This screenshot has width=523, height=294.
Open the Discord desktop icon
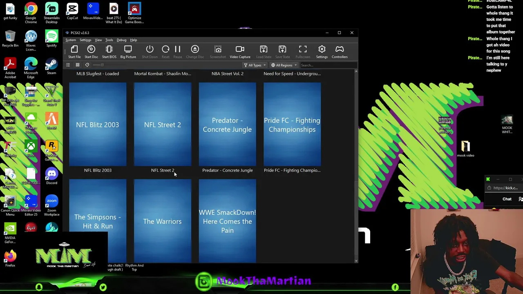pyautogui.click(x=51, y=176)
